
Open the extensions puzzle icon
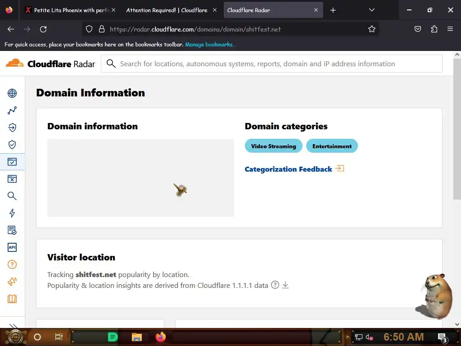434,29
